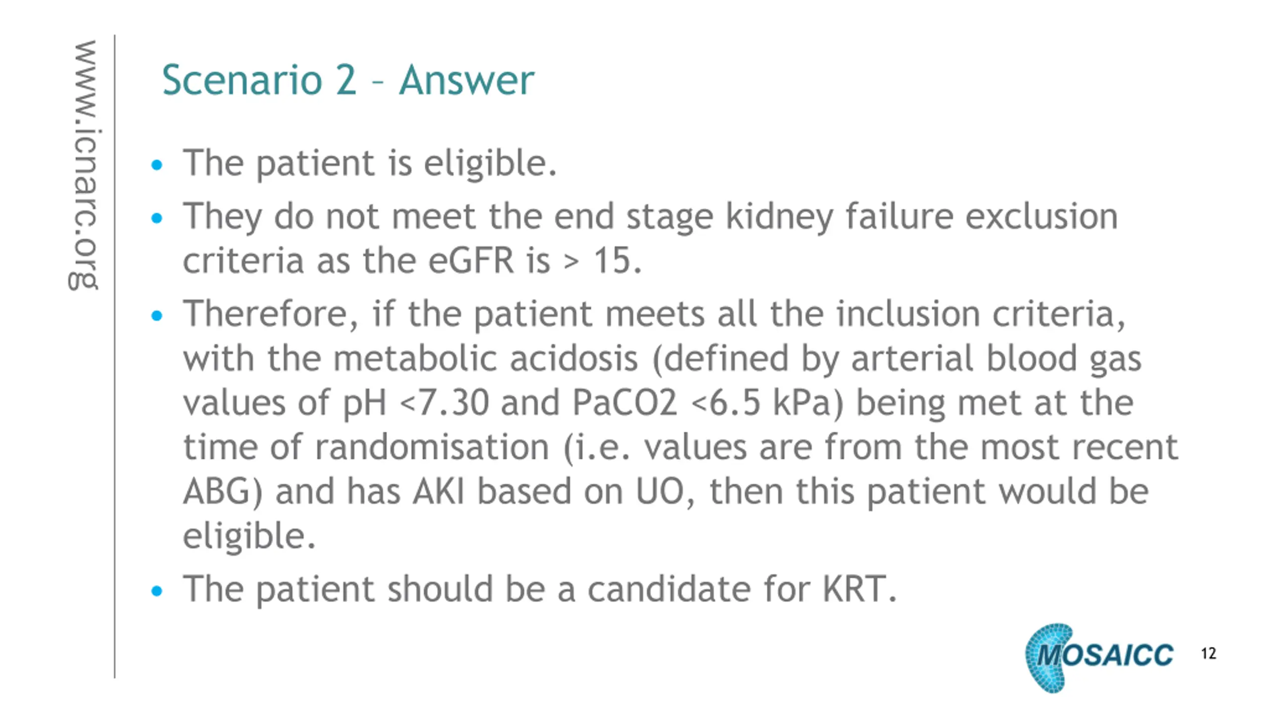Screen dimensions: 1269x713
Task: Click the text 'eGFR is > 15.'
Action: click(x=535, y=260)
